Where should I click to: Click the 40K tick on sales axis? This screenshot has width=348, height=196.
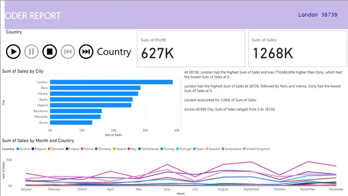coord(177,130)
